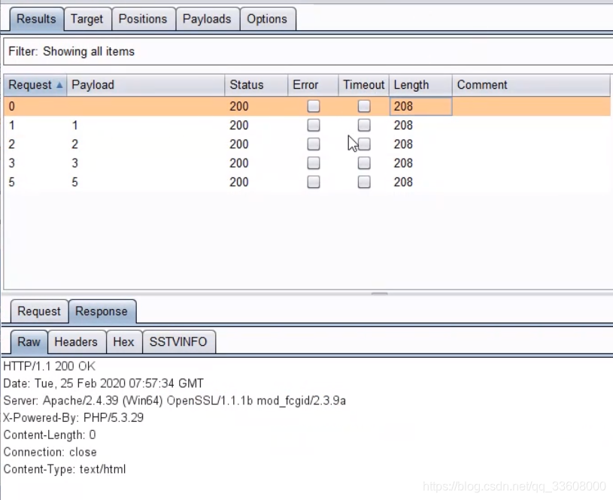Open the Target tab
Viewport: 613px width, 500px height.
pos(86,19)
